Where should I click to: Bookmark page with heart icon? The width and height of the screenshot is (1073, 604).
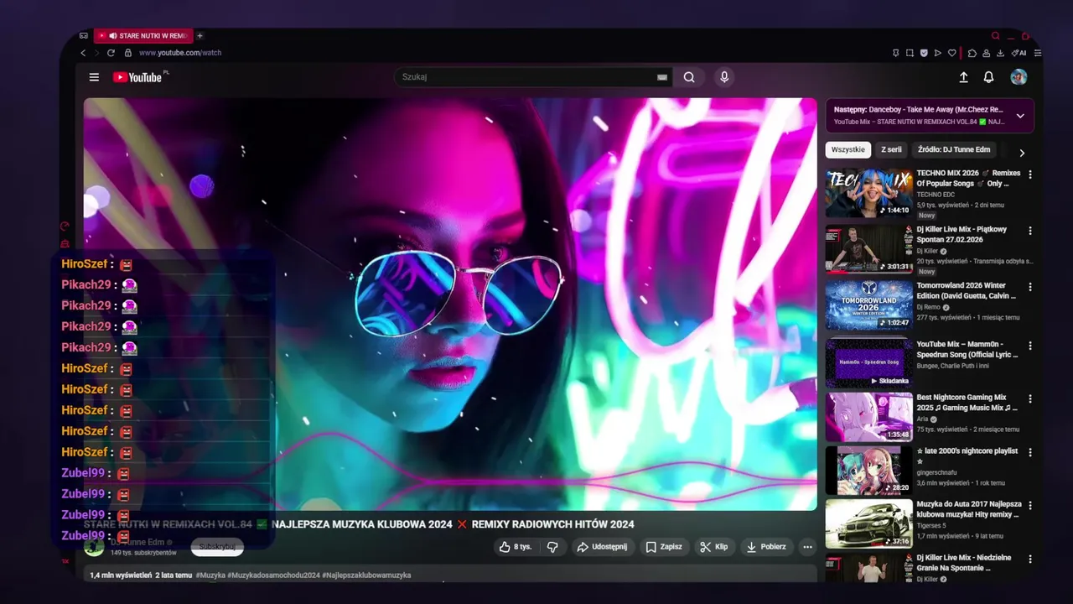[952, 53]
